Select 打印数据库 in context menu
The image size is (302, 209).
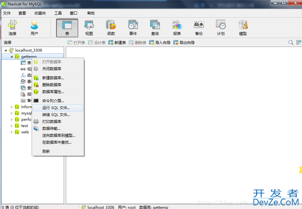point(58,122)
